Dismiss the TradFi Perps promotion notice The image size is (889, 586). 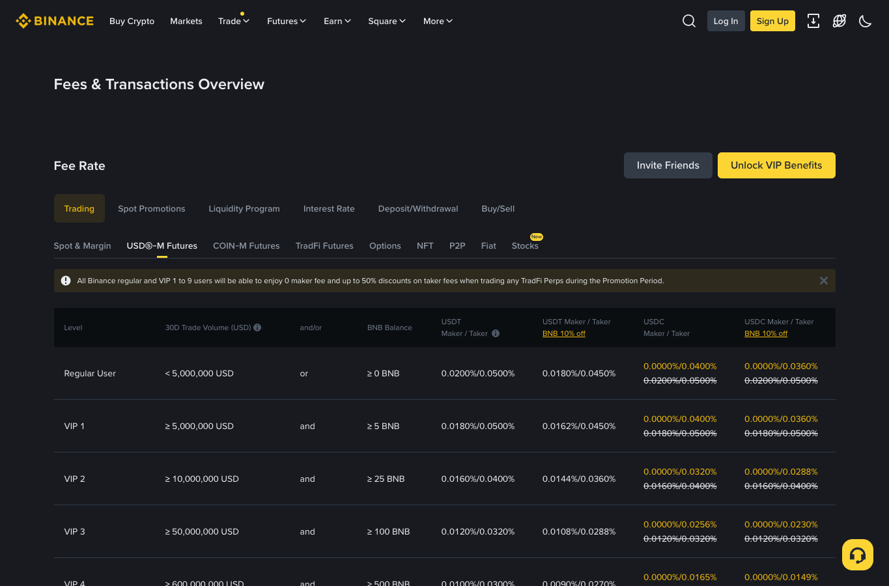click(x=824, y=281)
